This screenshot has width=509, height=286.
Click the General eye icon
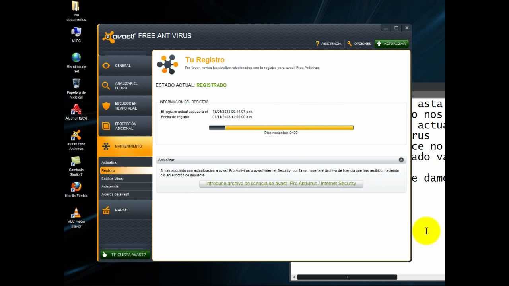pos(106,66)
